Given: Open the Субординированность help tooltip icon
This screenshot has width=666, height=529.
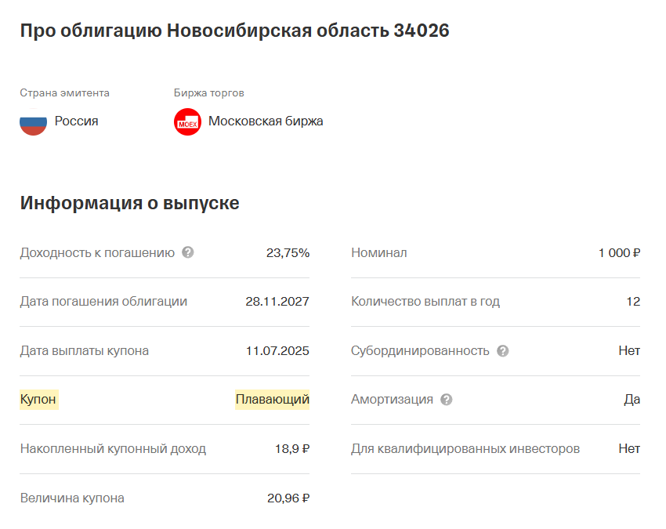Looking at the screenshot, I should coord(503,351).
